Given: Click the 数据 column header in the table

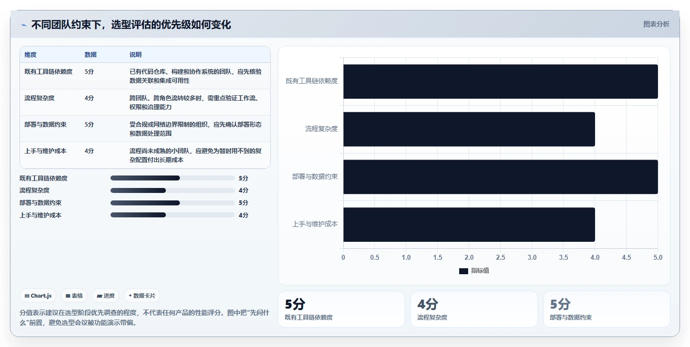Looking at the screenshot, I should click(90, 55).
